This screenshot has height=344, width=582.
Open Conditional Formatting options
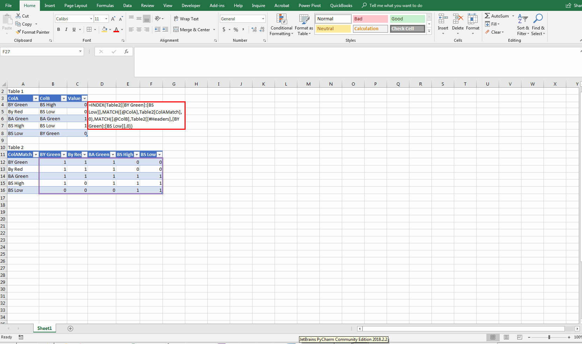click(281, 25)
